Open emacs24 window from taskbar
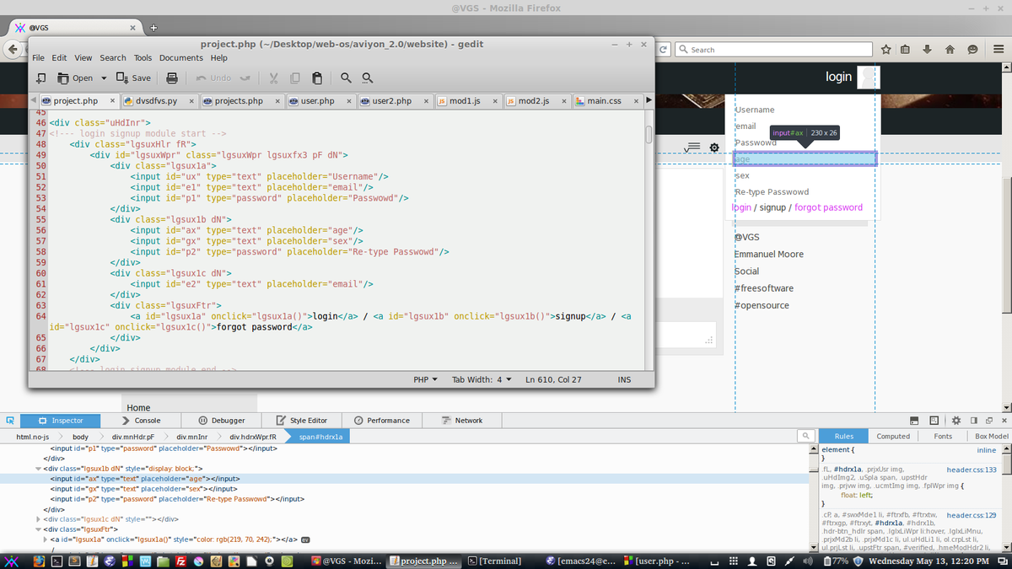 [582, 561]
